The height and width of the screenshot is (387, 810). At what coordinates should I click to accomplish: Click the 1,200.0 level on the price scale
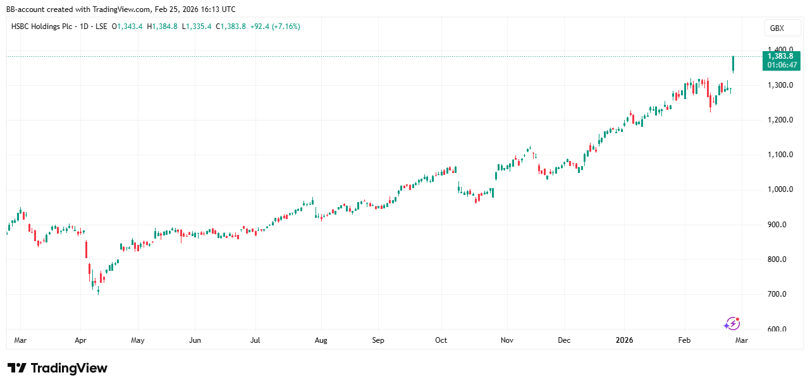point(780,120)
